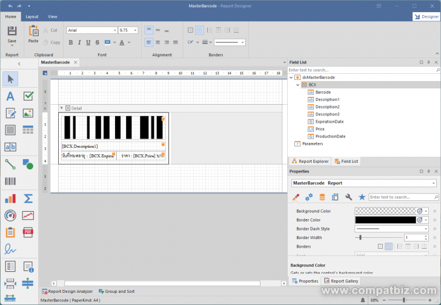Select the Sparkline control tool
Viewport: 441px width, 305px height.
pyautogui.click(x=28, y=215)
